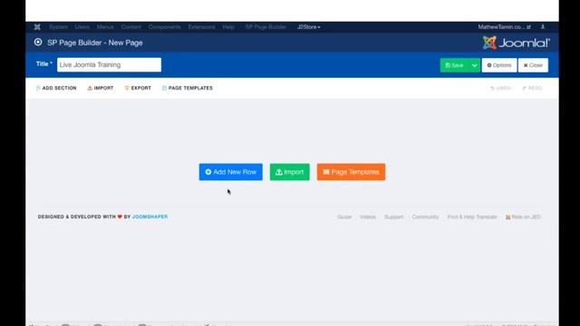Open the Community footer link

coord(425,217)
